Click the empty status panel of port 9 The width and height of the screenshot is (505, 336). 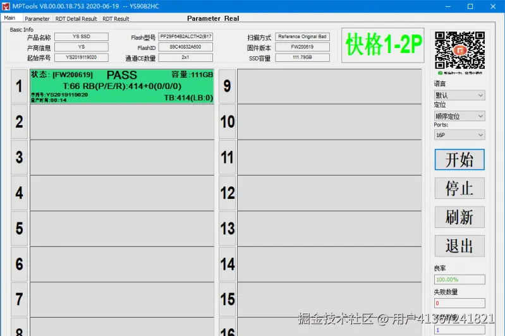tap(329, 87)
